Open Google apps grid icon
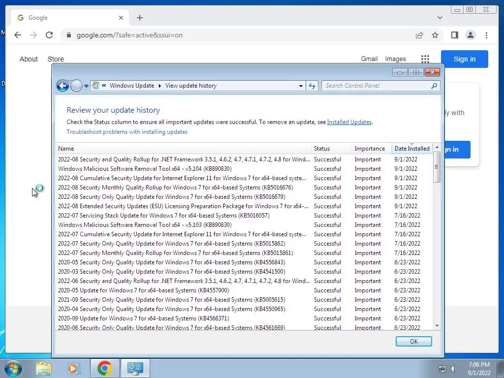This screenshot has width=504, height=378. [425, 59]
